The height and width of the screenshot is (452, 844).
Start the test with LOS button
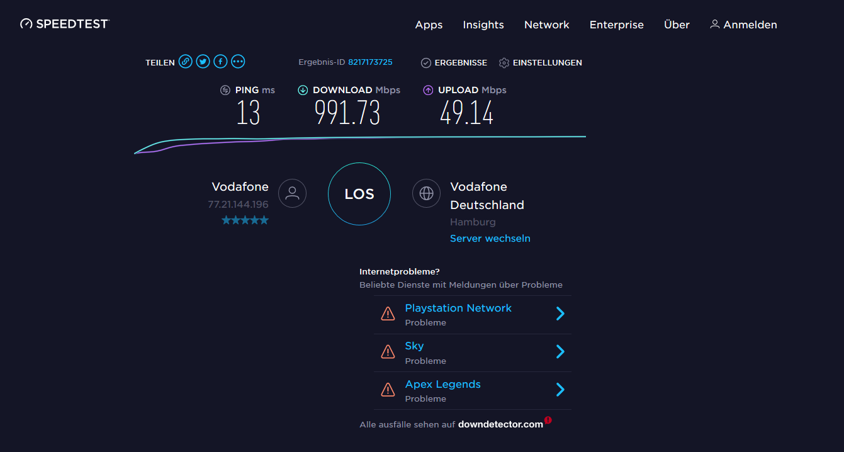pyautogui.click(x=359, y=194)
